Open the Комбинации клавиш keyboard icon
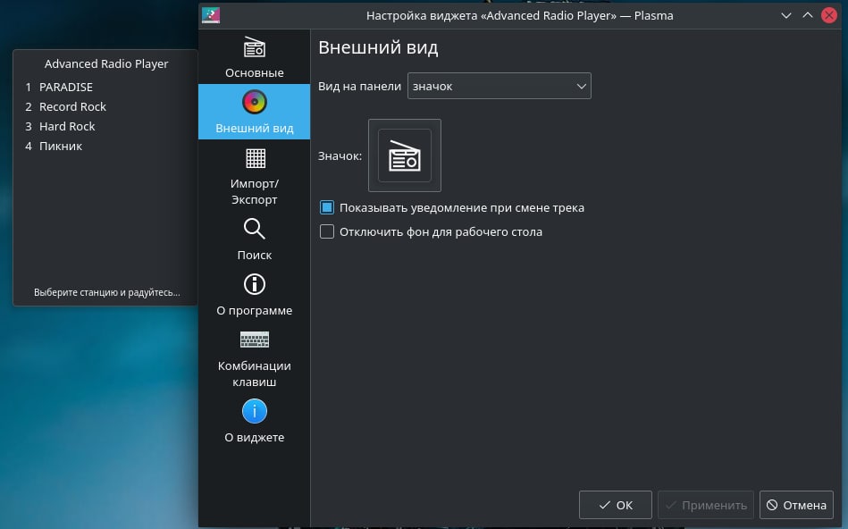848x529 pixels. 254,340
